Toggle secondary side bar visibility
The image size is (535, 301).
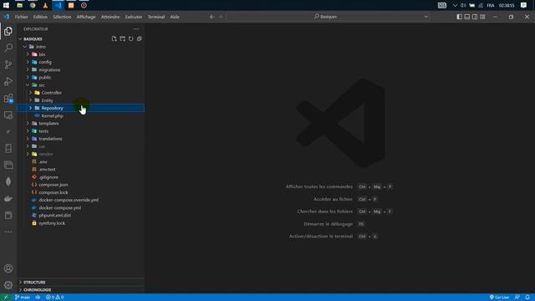(x=475, y=17)
